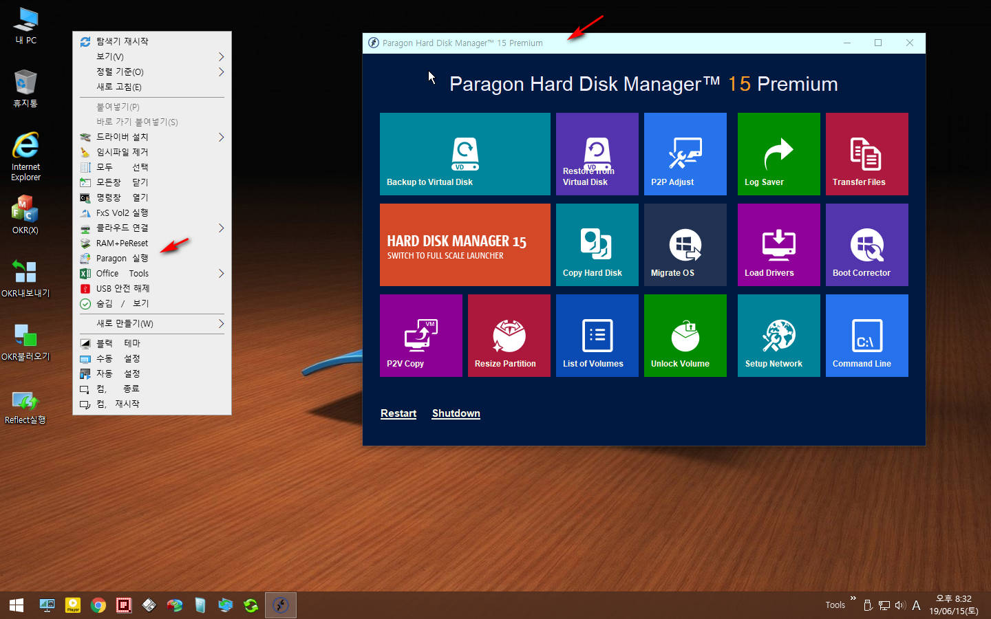The image size is (991, 619).
Task: Select 임시파일 제거 menu entry
Action: coord(152,152)
